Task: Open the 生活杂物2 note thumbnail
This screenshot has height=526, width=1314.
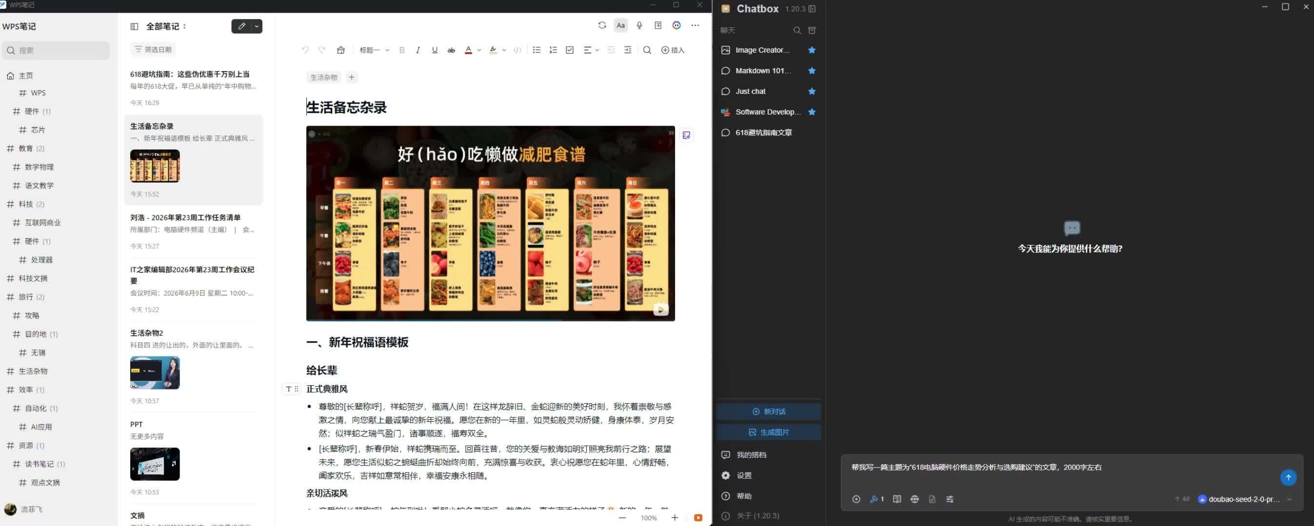Action: (155, 373)
